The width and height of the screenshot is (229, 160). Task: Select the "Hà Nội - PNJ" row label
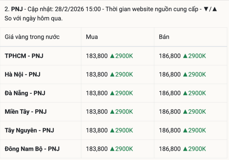point(23,74)
